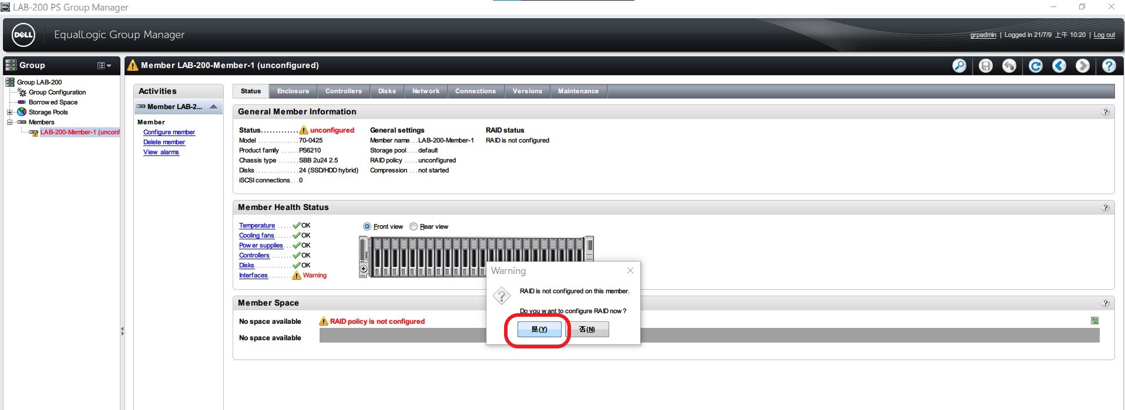The image size is (1125, 410).
Task: Click the front view disk array image
Action: point(476,257)
